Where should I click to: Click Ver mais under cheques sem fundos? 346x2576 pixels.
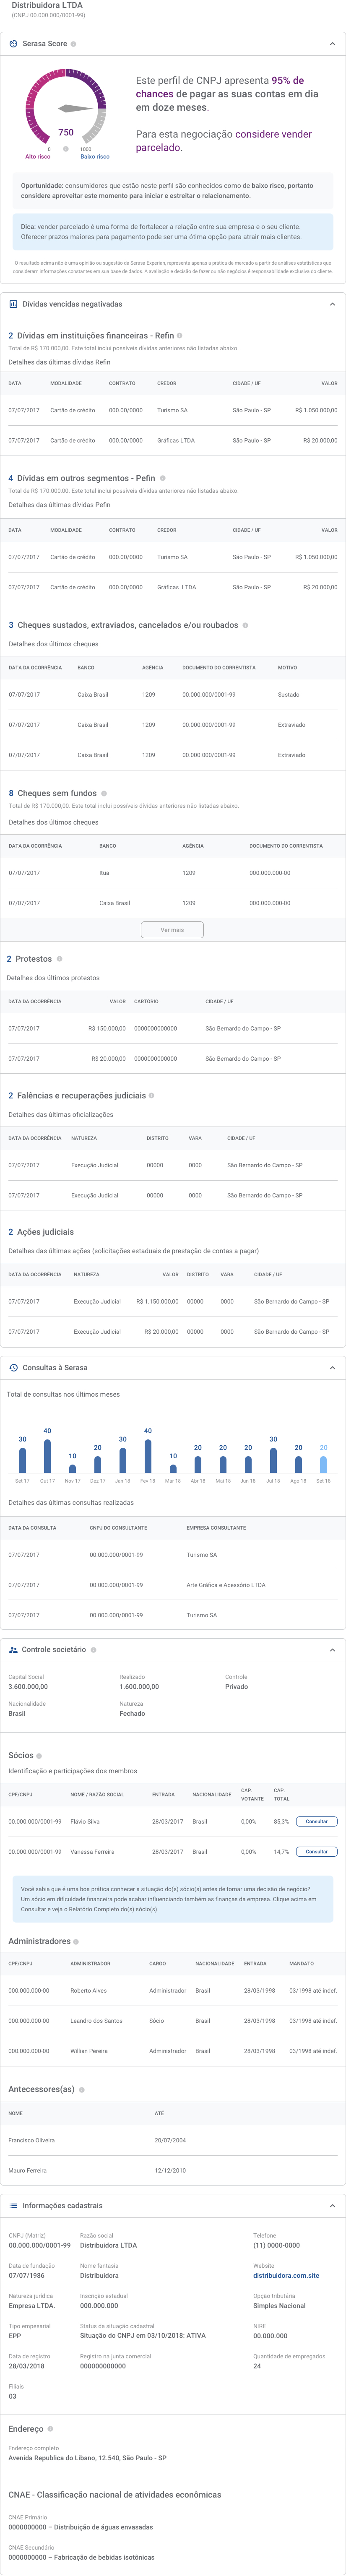click(x=172, y=930)
